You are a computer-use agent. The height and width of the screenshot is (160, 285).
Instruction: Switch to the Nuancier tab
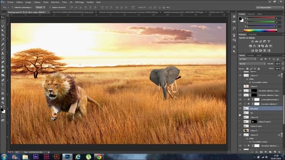click(x=251, y=14)
